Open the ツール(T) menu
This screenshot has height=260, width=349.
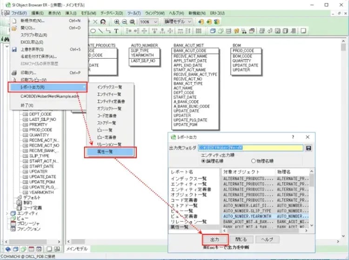134,13
